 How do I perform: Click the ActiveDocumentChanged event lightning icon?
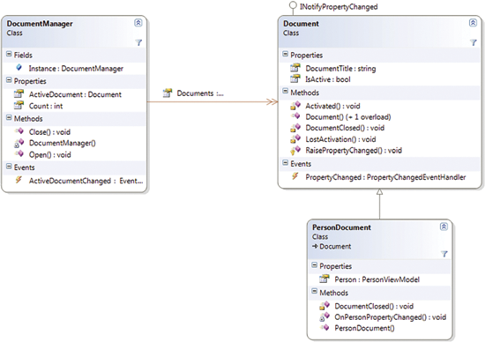click(x=19, y=180)
